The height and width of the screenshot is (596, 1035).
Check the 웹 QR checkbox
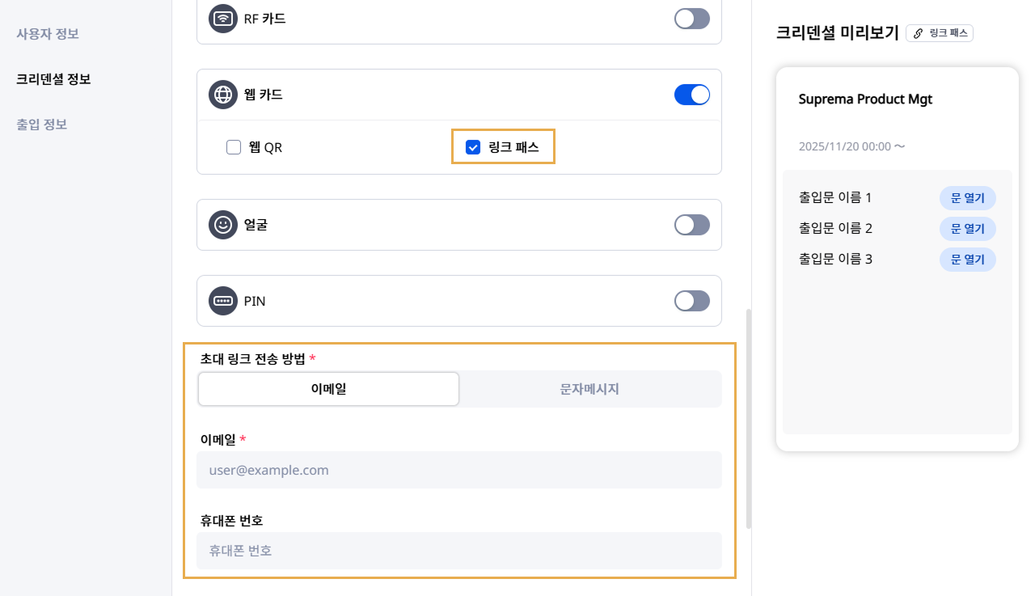click(x=234, y=147)
